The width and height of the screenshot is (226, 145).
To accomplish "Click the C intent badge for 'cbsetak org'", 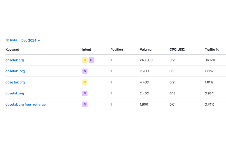I will click(x=85, y=60).
